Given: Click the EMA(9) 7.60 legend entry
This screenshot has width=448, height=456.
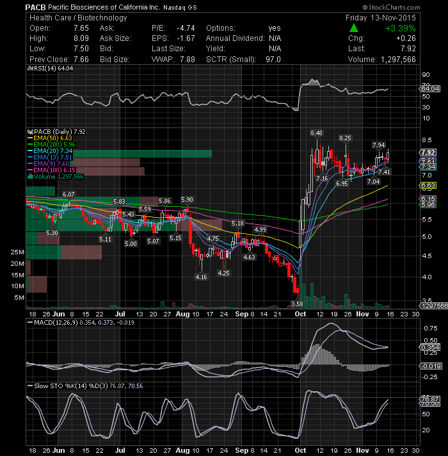Looking at the screenshot, I should (x=48, y=164).
